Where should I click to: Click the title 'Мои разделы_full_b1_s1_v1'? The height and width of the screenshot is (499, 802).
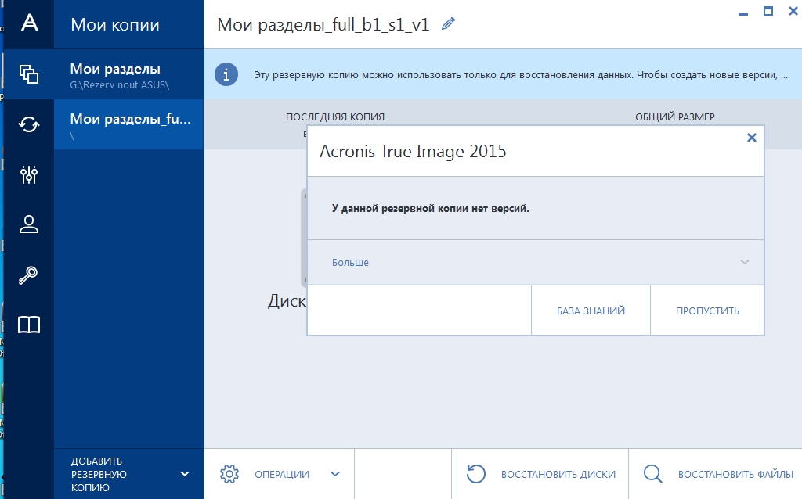tap(323, 24)
